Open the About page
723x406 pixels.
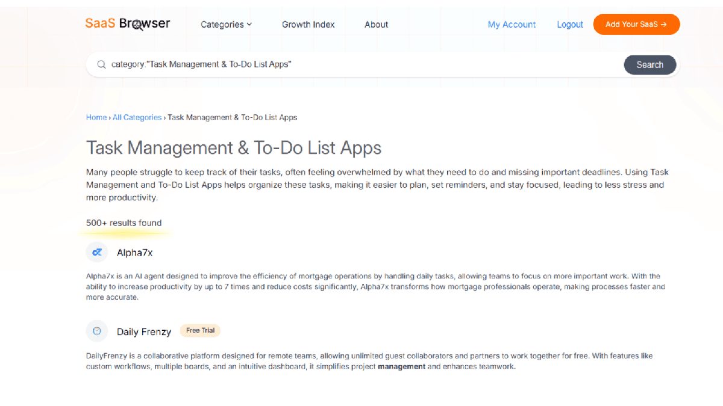tap(376, 25)
